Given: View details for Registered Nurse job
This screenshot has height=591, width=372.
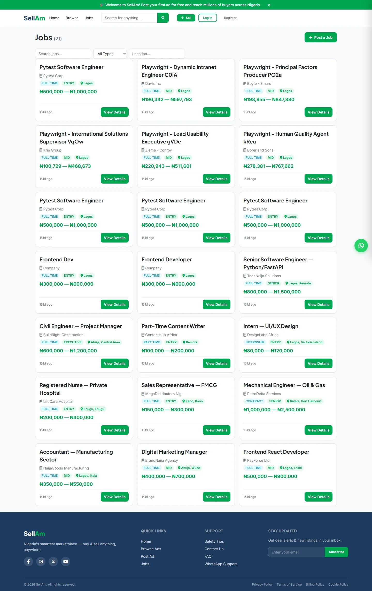Looking at the screenshot, I should (115, 430).
